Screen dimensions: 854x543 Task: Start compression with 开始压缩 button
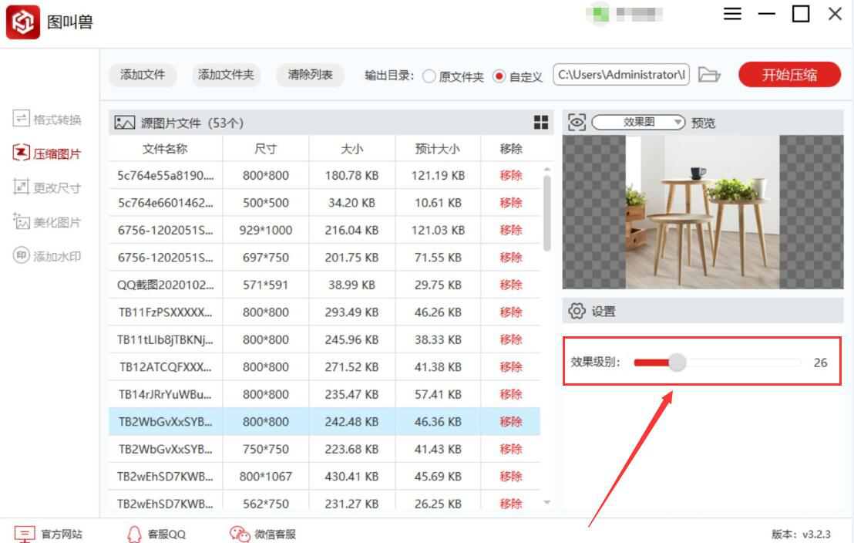[789, 75]
